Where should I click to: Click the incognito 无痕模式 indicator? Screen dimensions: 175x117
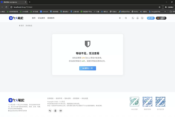tap(169, 7)
